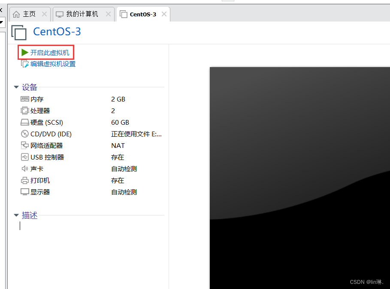Collapse the 设备 section
This screenshot has width=390, height=289.
click(x=16, y=87)
